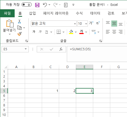Open the 페이지 레이아웃 tab
This screenshot has height=117, width=127.
click(56, 13)
